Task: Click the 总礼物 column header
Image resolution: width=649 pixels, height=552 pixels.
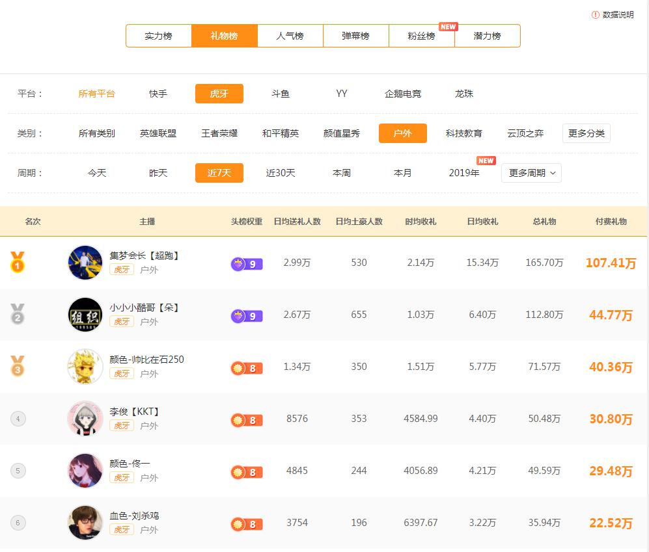Action: point(544,222)
